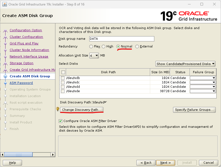The image size is (221, 167).
Task: Select High redundancy option
Action: point(103,47)
